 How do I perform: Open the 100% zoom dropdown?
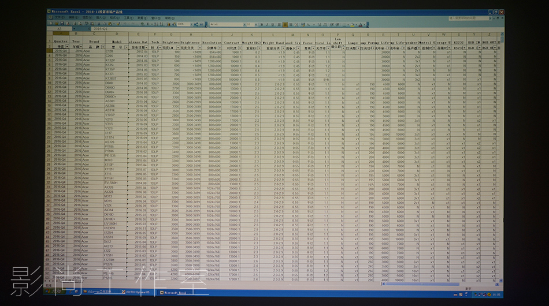pos(190,24)
